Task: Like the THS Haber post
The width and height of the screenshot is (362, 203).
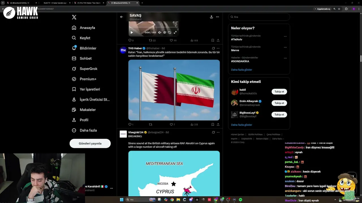Action: tap(172, 124)
